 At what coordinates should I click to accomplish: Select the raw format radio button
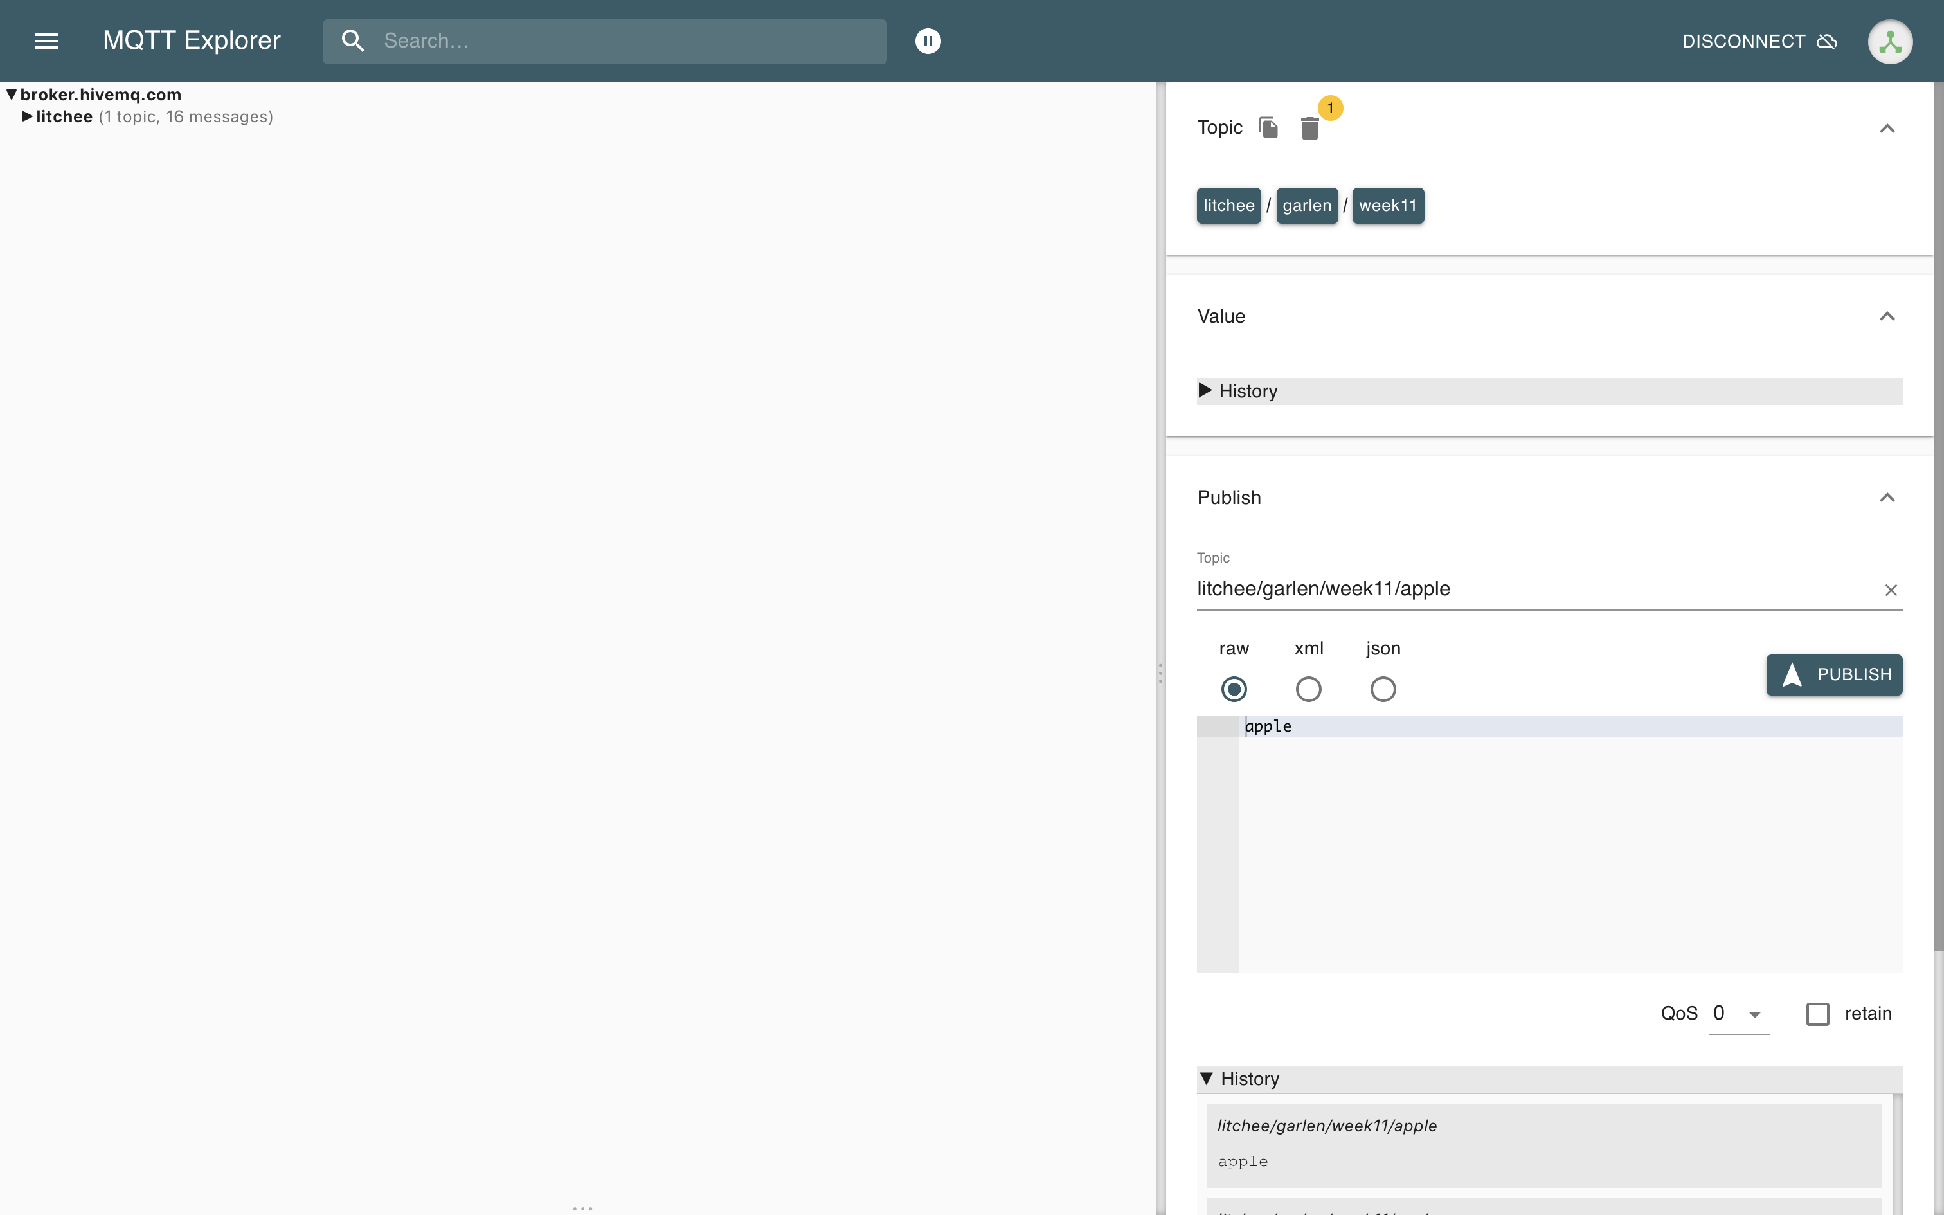[x=1234, y=689]
